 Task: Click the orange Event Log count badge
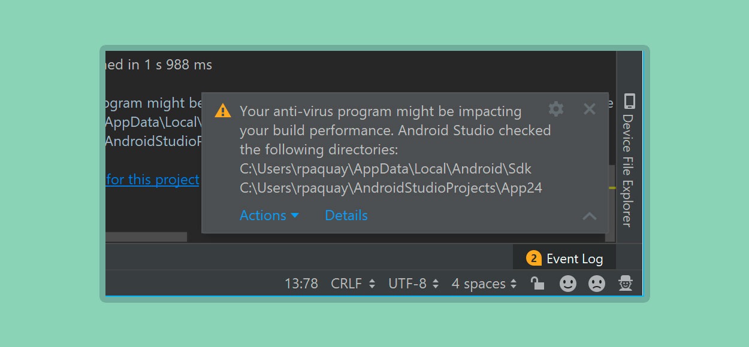click(533, 258)
